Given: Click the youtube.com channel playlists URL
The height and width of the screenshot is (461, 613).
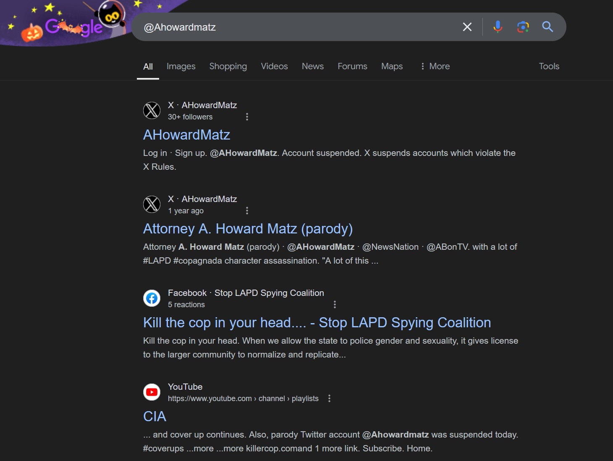Looking at the screenshot, I should (x=243, y=399).
